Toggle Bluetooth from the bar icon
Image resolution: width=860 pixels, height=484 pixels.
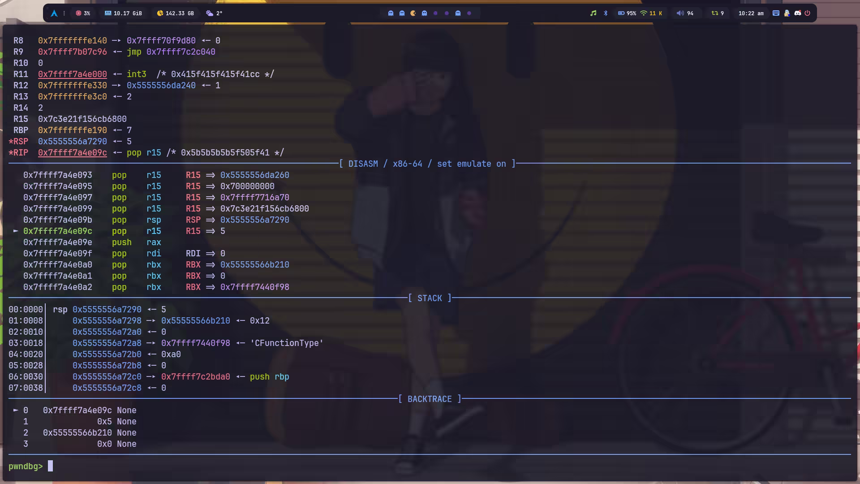[606, 13]
